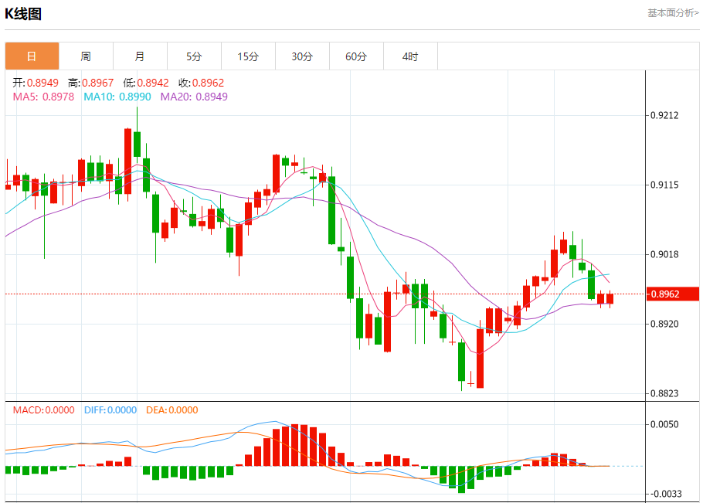
Task: Click the 低:0.8942 low value
Action: [x=146, y=83]
